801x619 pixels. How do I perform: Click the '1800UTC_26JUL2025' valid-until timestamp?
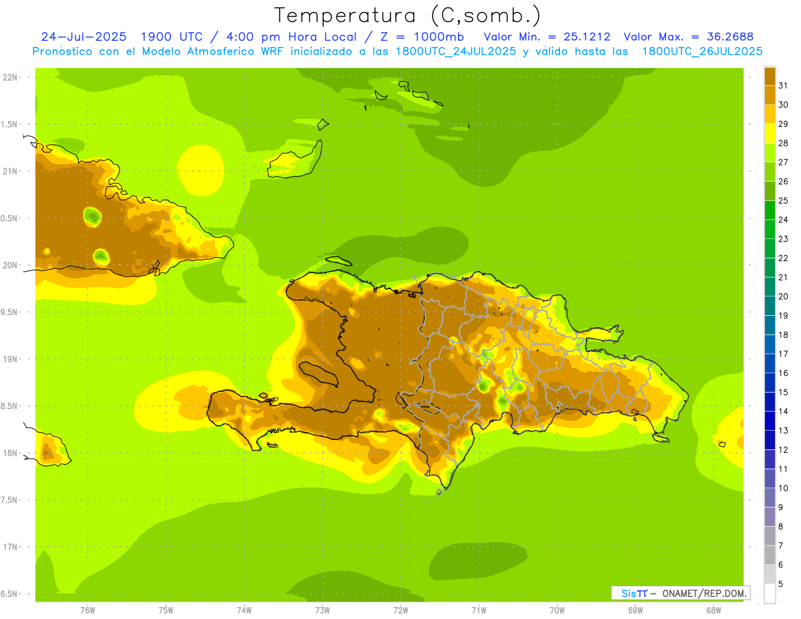pyautogui.click(x=702, y=51)
